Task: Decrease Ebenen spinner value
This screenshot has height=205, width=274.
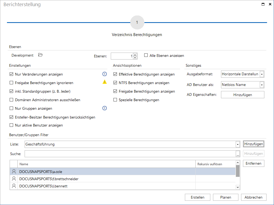Action: pyautogui.click(x=135, y=58)
